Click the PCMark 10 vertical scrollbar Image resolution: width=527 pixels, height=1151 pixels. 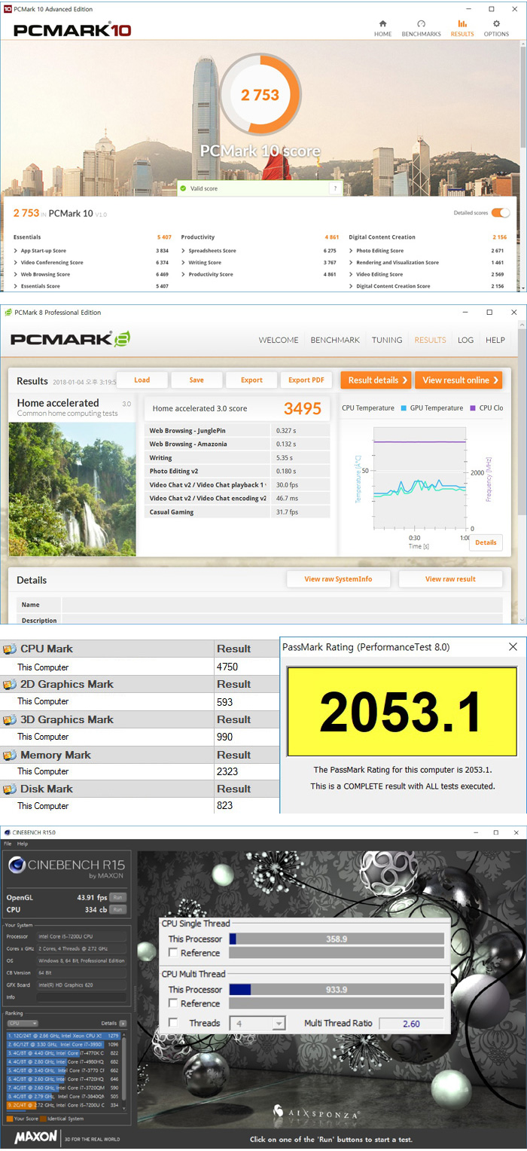click(523, 166)
